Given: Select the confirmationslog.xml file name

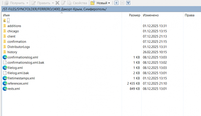Looking at the screenshot, I should tap(23, 57).
